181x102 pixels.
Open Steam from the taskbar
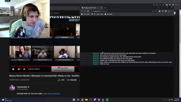coord(103,100)
